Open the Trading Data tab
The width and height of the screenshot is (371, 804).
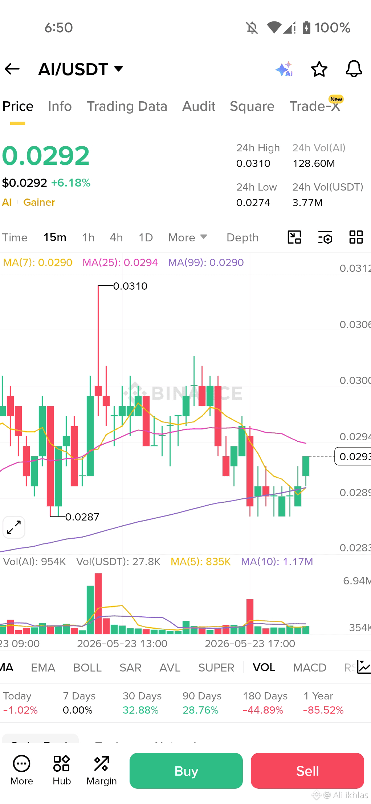(x=127, y=106)
